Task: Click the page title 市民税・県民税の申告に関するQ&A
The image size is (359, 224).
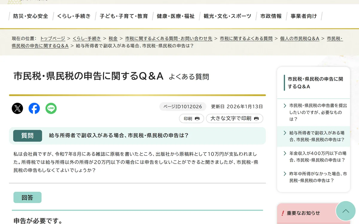Action: (x=89, y=76)
